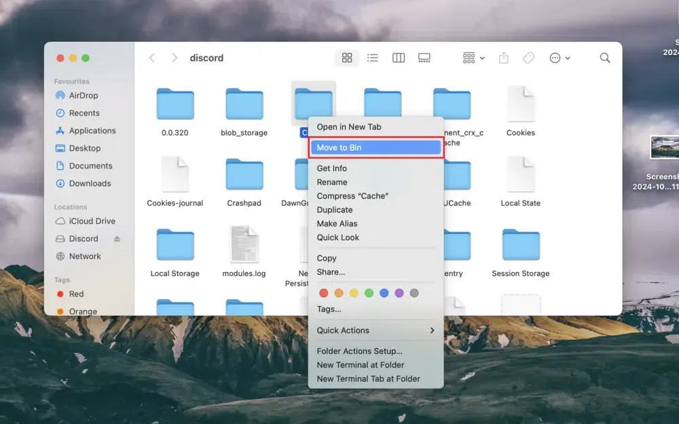Go back with the left chevron
This screenshot has height=424, width=679.
[152, 58]
